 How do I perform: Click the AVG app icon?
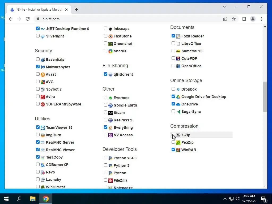[43, 82]
